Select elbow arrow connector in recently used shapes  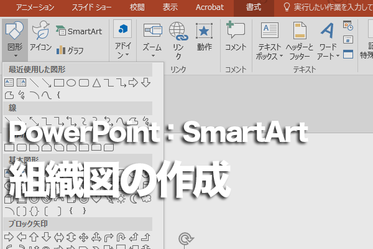tap(121, 83)
